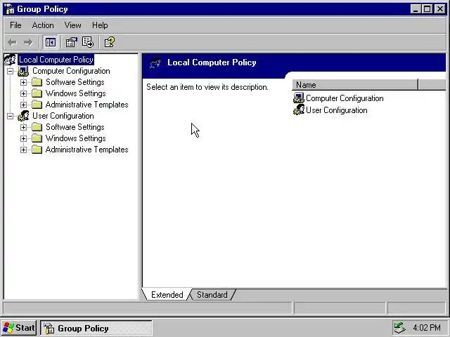Click the Group Policy taskbar button

tap(96, 328)
